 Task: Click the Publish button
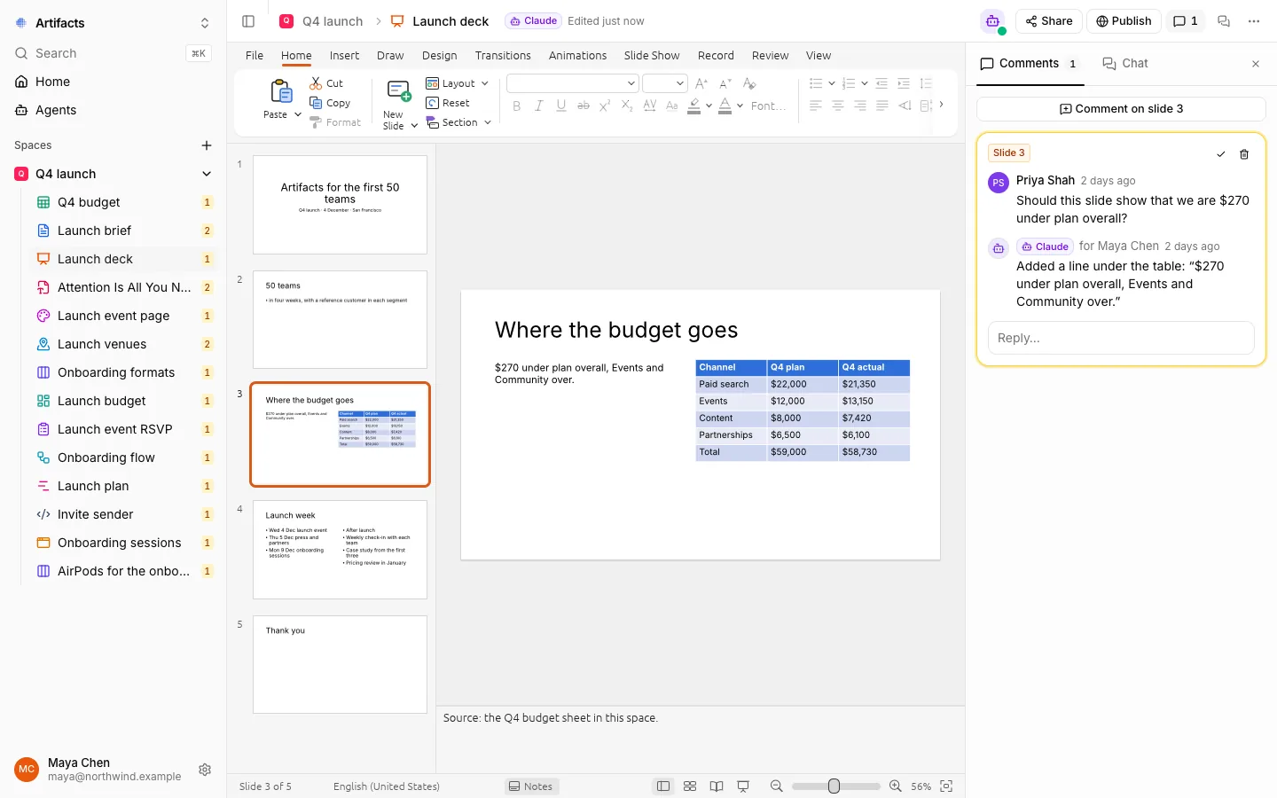tap(1124, 21)
